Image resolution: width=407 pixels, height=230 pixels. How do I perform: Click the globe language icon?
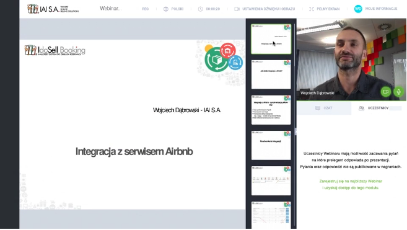166,9
